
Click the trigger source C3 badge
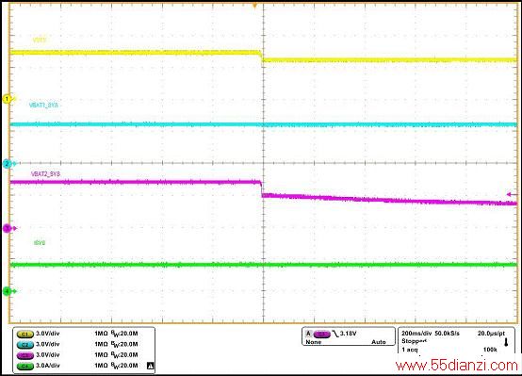(x=322, y=334)
